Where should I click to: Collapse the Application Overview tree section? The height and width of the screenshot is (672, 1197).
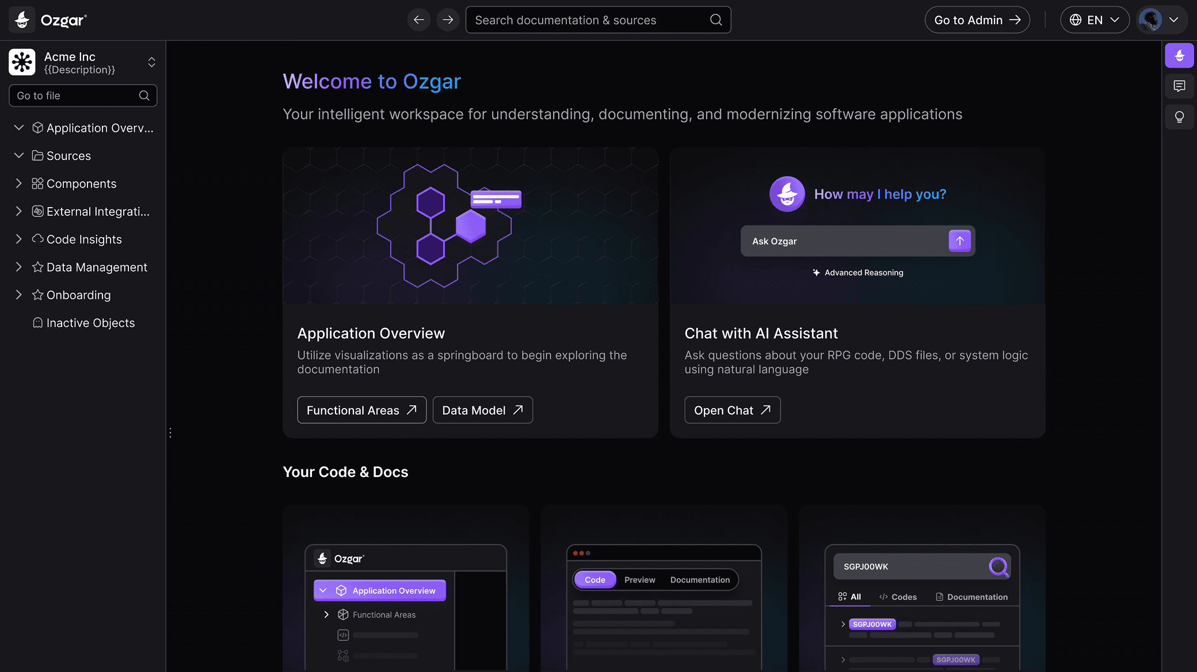coord(18,128)
